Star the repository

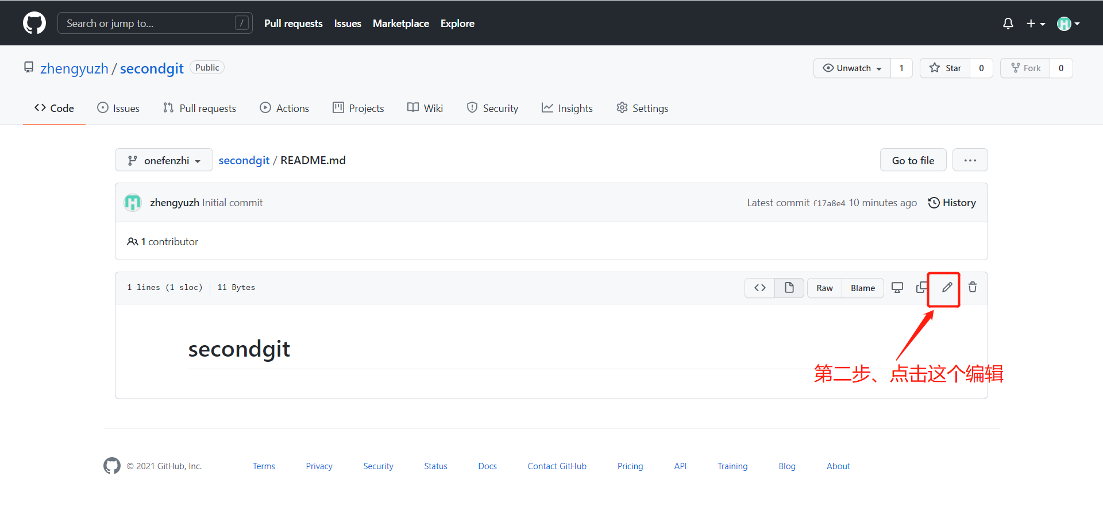(945, 68)
